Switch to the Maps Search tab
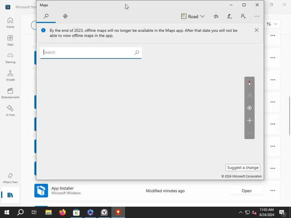Viewport: 291px width, 218px height. [x=46, y=16]
